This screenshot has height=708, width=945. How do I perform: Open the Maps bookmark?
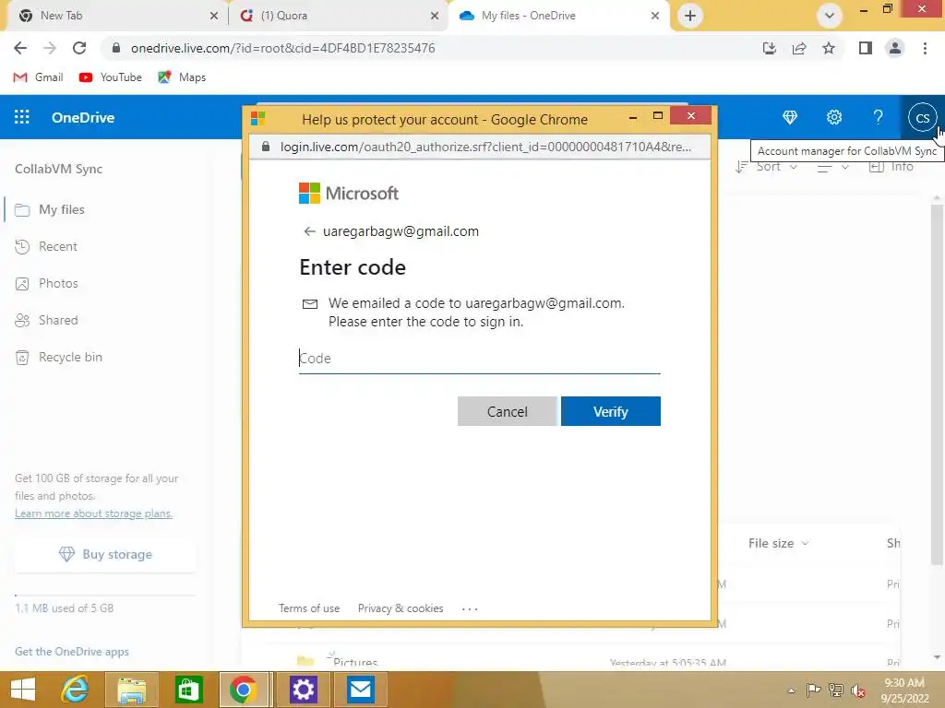click(x=182, y=77)
